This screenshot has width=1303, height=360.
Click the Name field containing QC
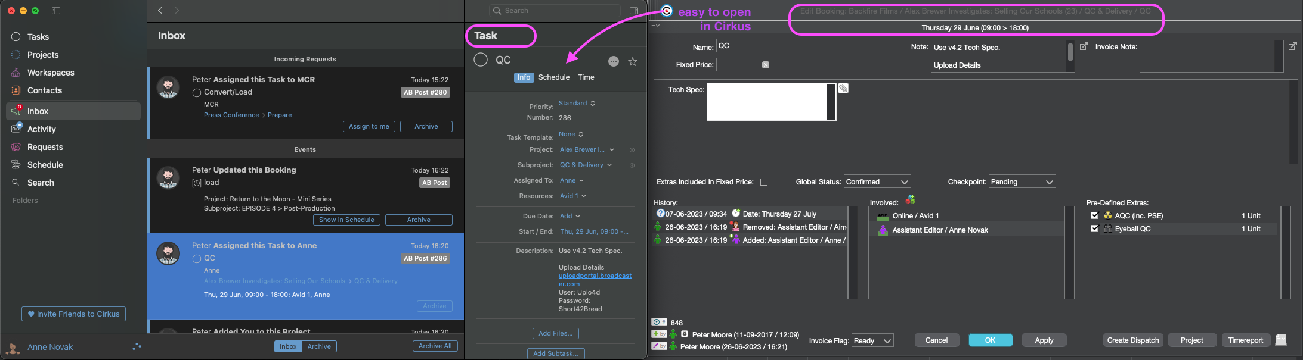[793, 46]
